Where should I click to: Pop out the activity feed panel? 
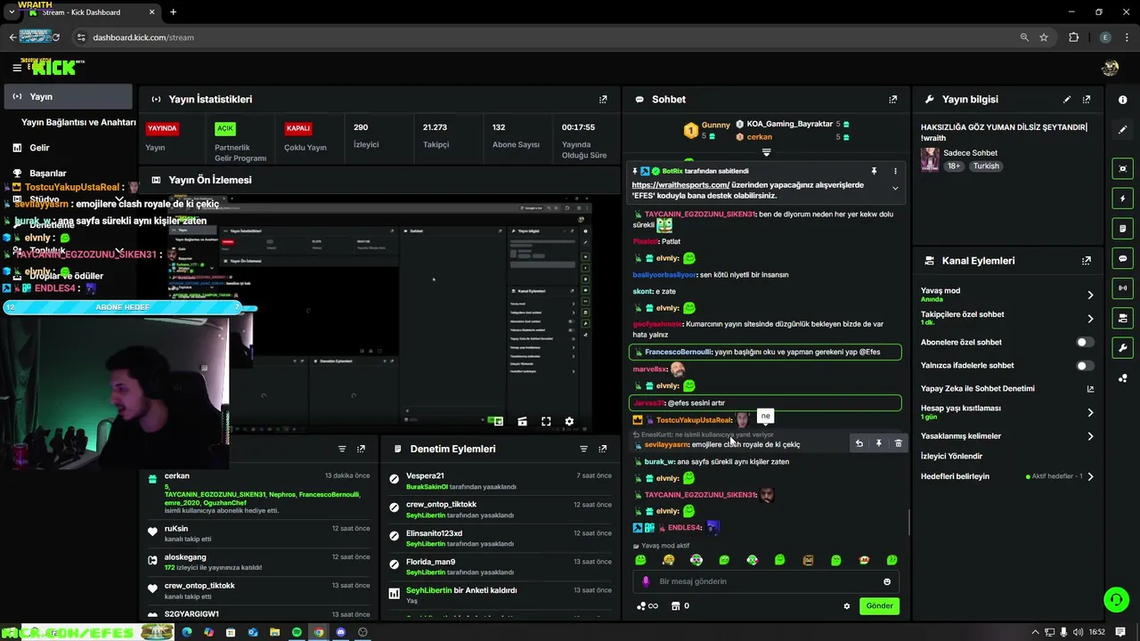(361, 449)
